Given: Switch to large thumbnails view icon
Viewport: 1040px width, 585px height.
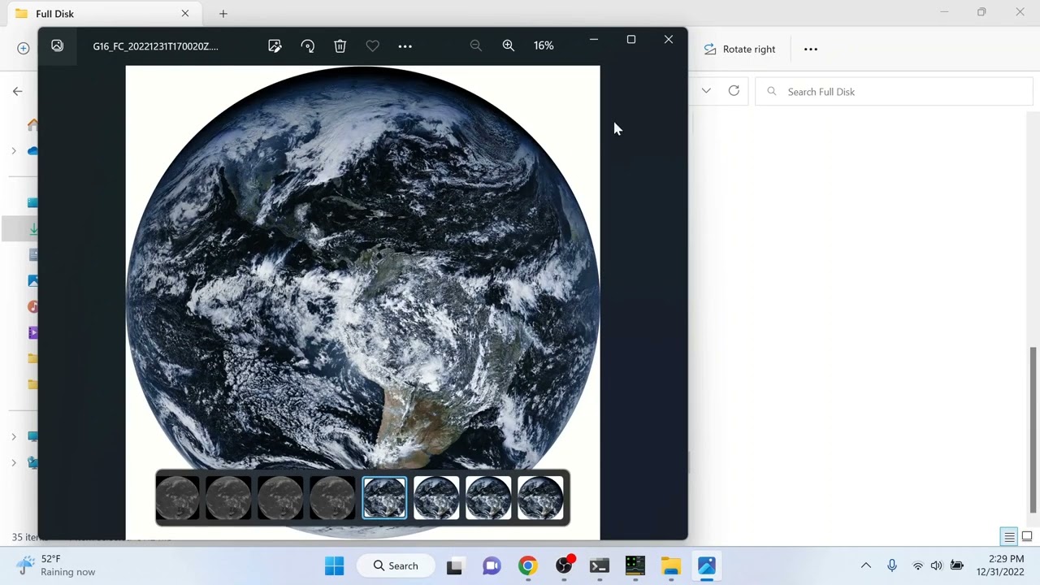Looking at the screenshot, I should [1027, 537].
